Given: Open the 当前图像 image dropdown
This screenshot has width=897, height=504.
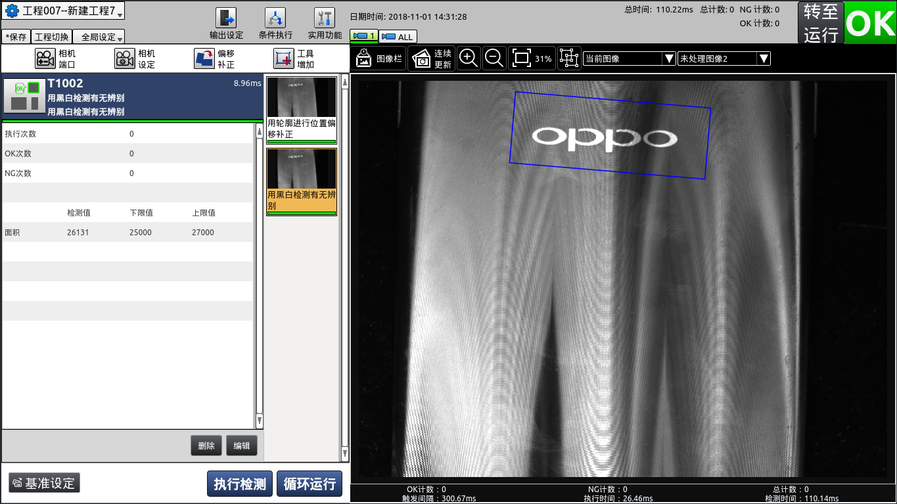Looking at the screenshot, I should click(629, 58).
